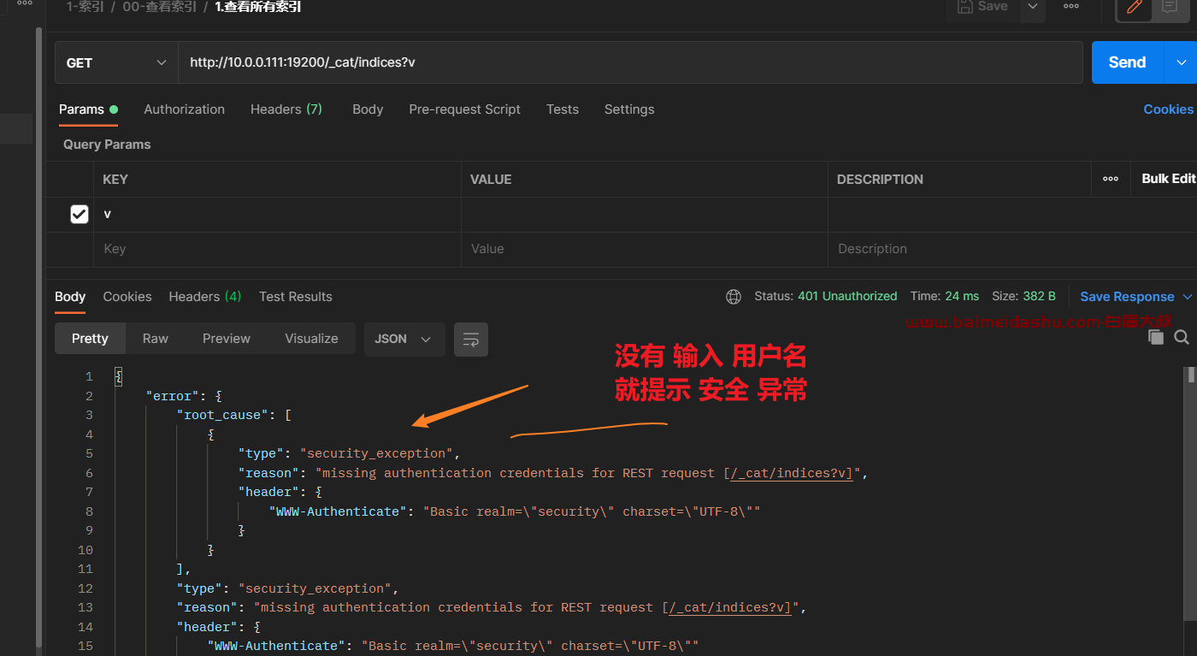Click the description cell for parameter v
Viewport: 1197px width, 656px height.
(1012, 215)
